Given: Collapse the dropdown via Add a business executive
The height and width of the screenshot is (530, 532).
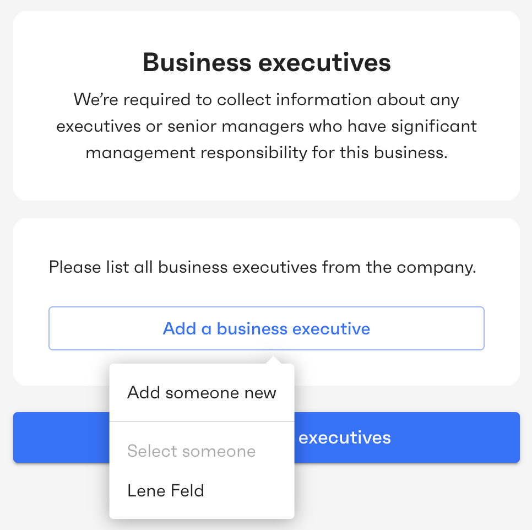Looking at the screenshot, I should [267, 328].
